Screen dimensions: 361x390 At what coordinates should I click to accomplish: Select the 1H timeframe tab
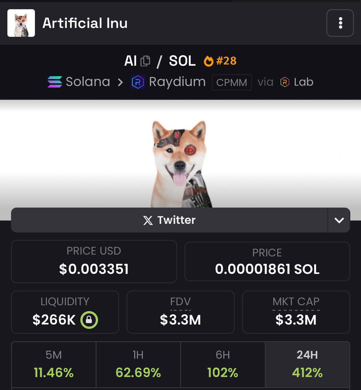coord(138,364)
